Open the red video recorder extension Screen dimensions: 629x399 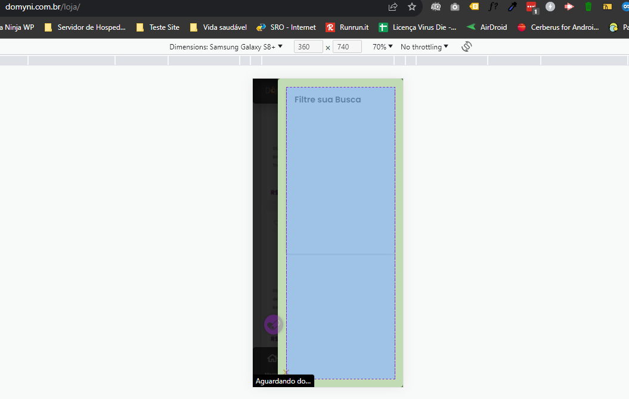(569, 7)
